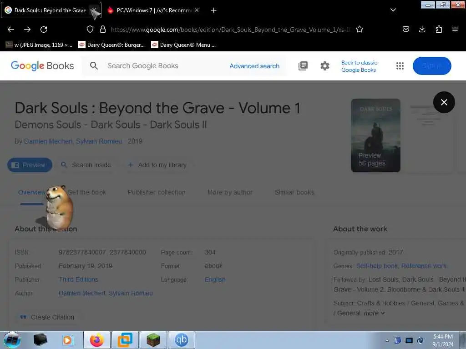
Task: Switch to Publisher collection tab
Action: (x=157, y=192)
